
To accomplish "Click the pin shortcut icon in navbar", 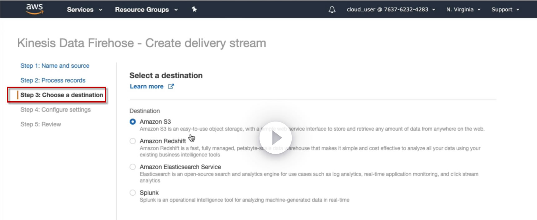I will point(194,9).
